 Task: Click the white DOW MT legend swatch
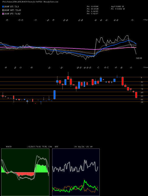3,10
